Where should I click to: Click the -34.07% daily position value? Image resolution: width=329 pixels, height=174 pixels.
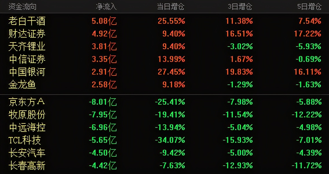click(x=170, y=140)
